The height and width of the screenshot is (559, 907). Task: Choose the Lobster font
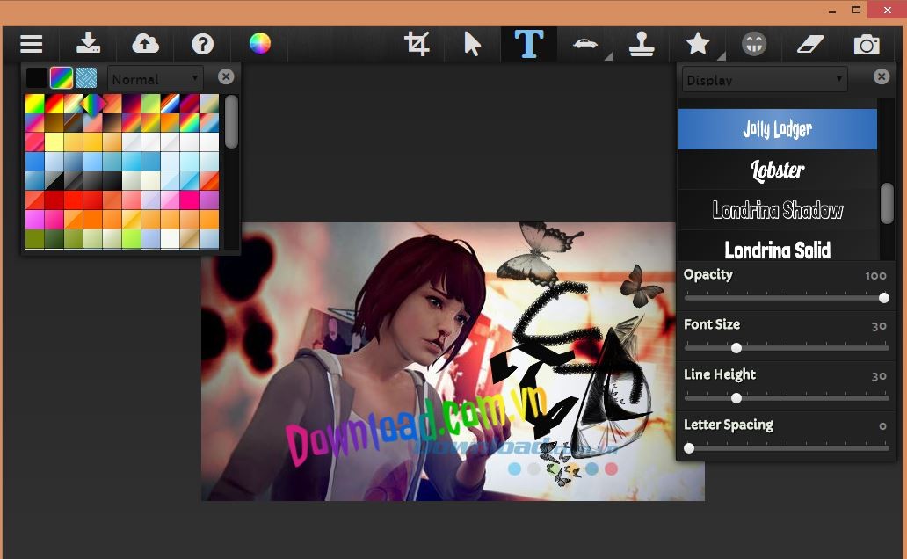pos(777,170)
